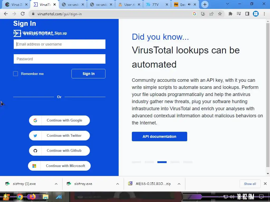Mute the audio icon on the PH tab
This screenshot has width=270, height=202.
[189, 5]
